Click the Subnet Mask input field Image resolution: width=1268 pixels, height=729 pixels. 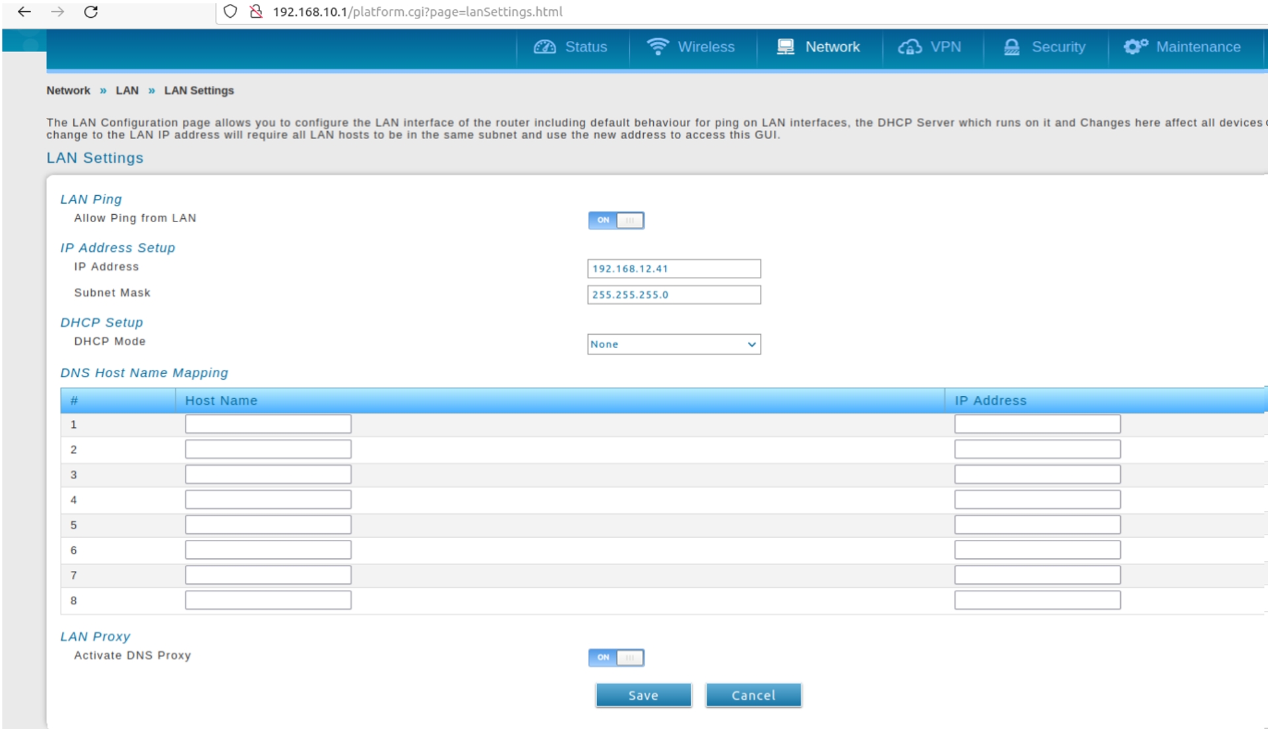[x=673, y=295]
